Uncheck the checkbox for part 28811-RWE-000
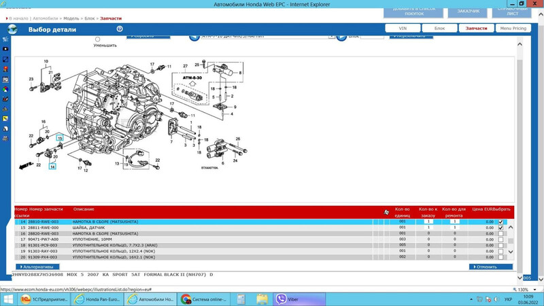 (x=500, y=228)
